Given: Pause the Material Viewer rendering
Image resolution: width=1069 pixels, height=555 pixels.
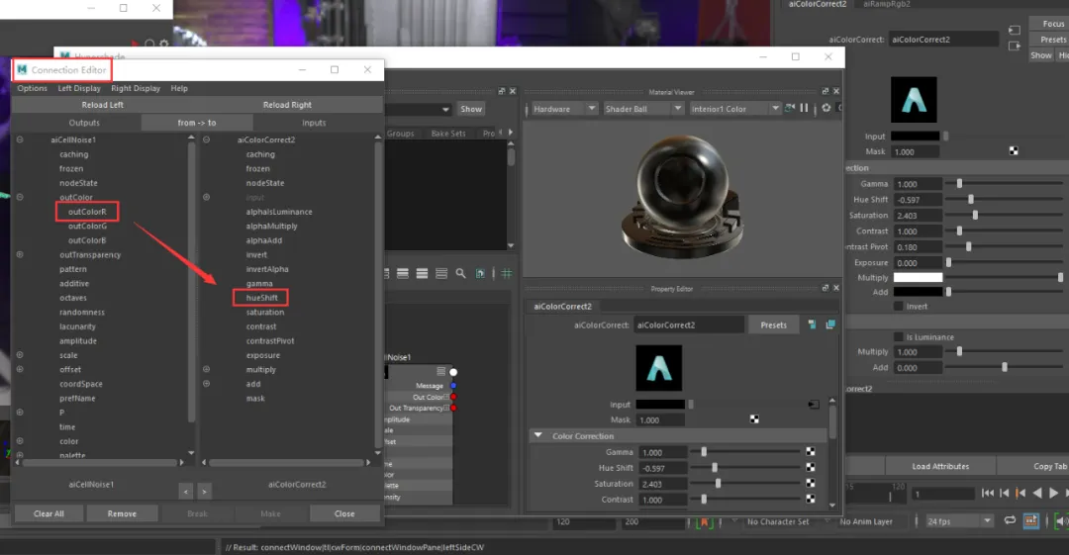Looking at the screenshot, I should click(804, 108).
